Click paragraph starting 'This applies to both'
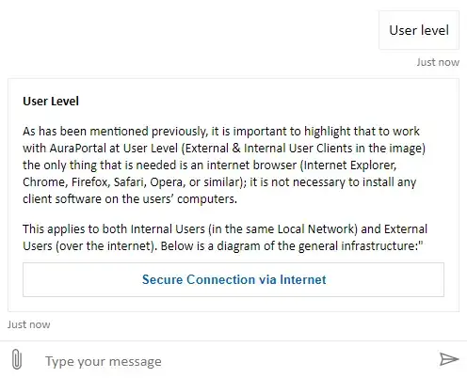Viewport: 467px width, 378px height. 225,237
